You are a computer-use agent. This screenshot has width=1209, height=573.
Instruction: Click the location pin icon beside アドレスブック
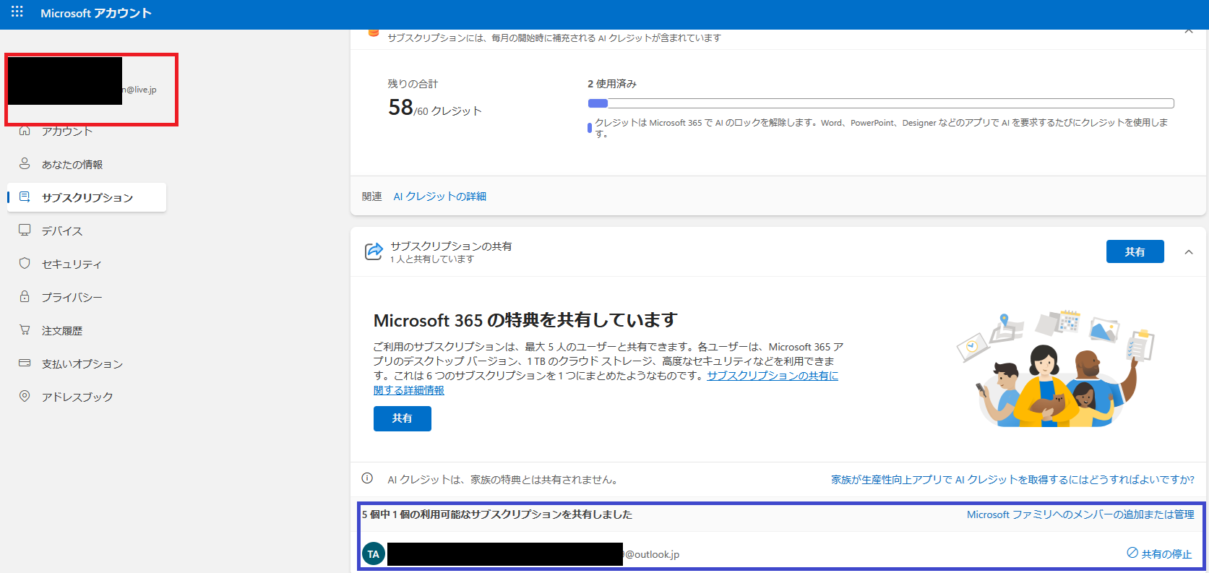pos(25,396)
